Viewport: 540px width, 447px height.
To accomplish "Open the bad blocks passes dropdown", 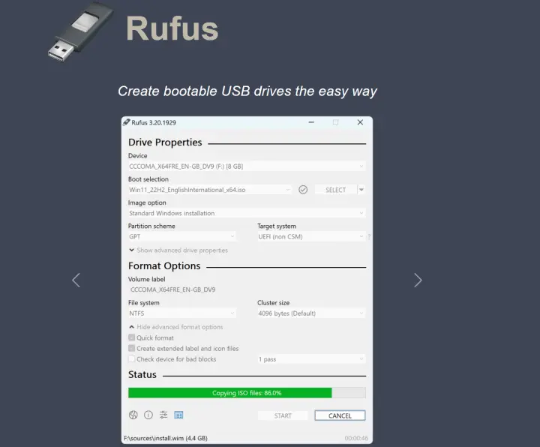I will coord(311,359).
